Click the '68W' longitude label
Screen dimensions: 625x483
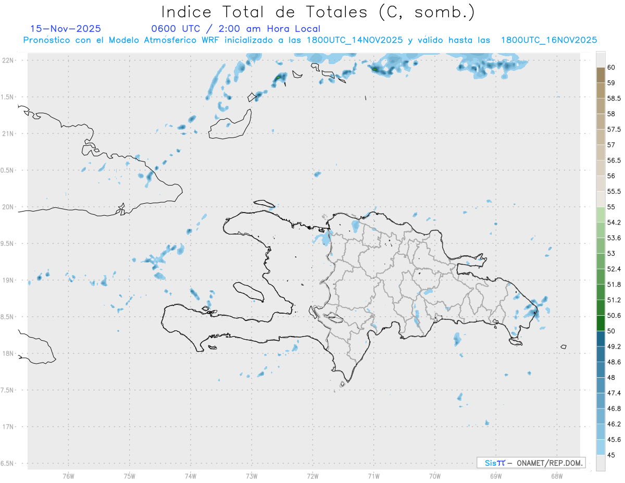[x=557, y=476]
